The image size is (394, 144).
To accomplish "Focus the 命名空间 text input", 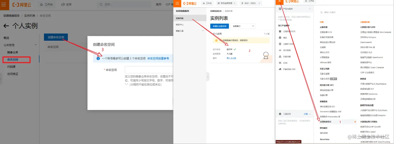I will [x=149, y=70].
